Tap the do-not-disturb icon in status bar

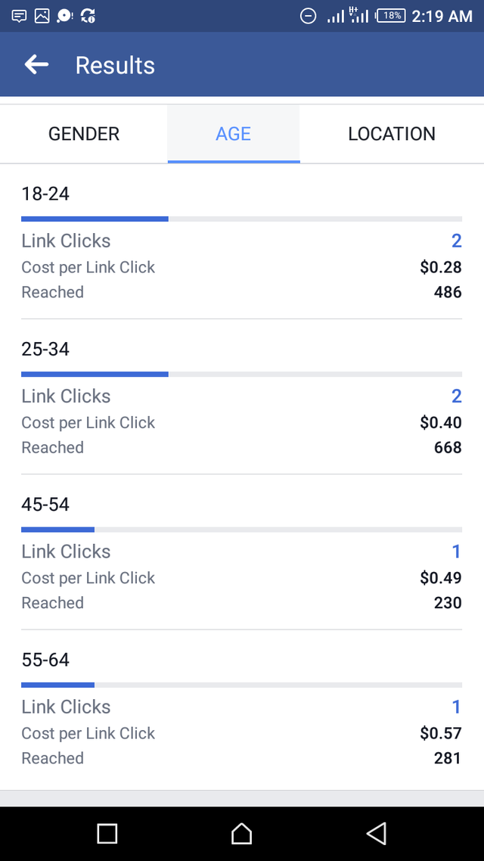click(x=309, y=16)
